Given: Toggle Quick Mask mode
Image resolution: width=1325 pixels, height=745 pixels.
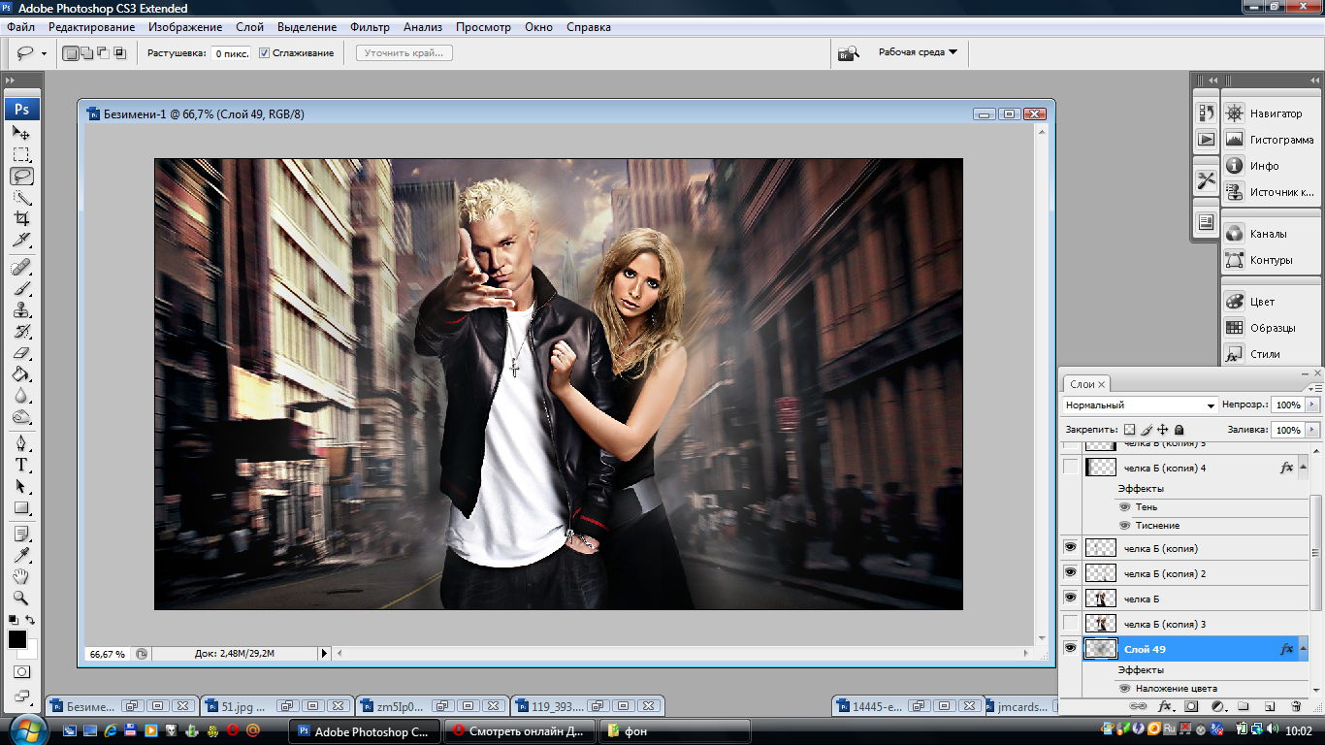Looking at the screenshot, I should 21,671.
